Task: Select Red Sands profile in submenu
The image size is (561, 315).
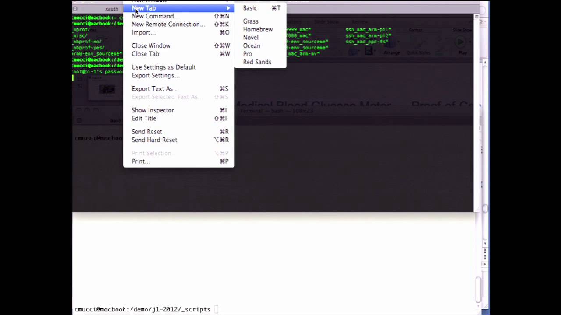Action: [x=261, y=62]
